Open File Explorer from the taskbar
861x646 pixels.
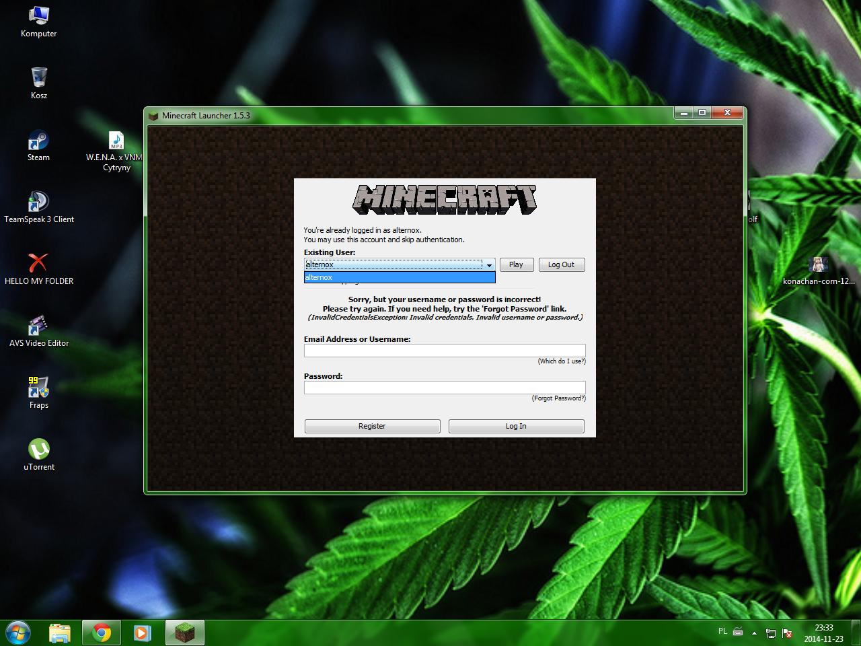pos(60,633)
